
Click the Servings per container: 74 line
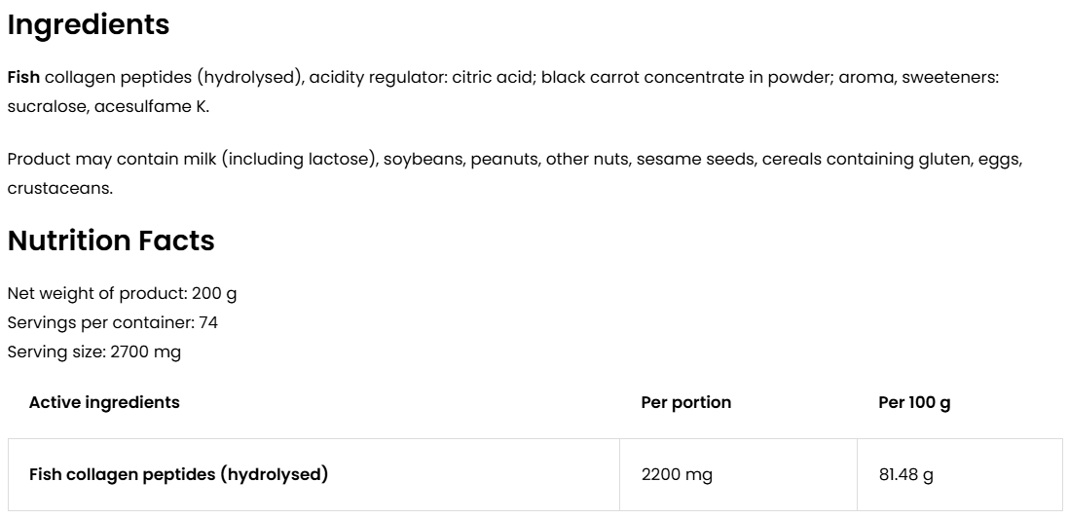tap(105, 323)
